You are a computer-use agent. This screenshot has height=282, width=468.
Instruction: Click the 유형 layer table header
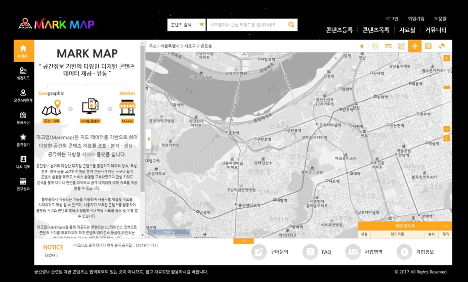tap(364, 234)
